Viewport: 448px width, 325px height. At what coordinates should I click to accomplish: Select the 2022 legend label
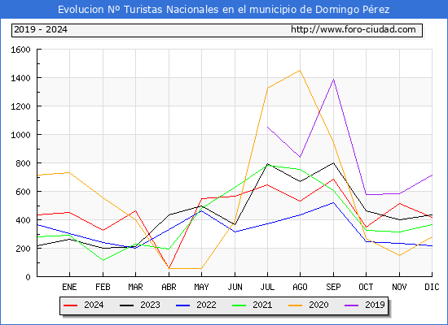point(206,305)
